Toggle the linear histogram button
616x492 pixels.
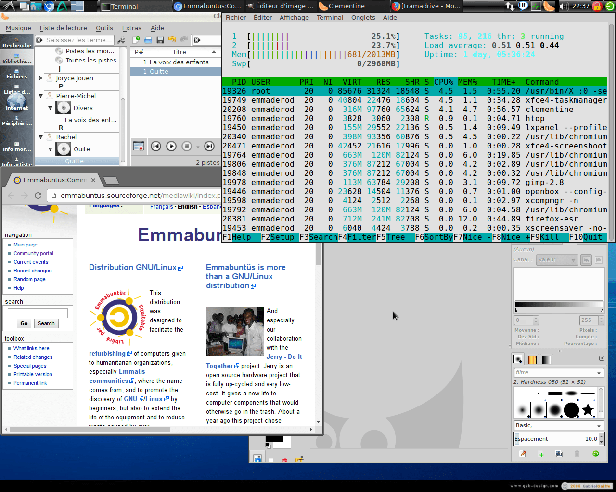[x=586, y=260]
